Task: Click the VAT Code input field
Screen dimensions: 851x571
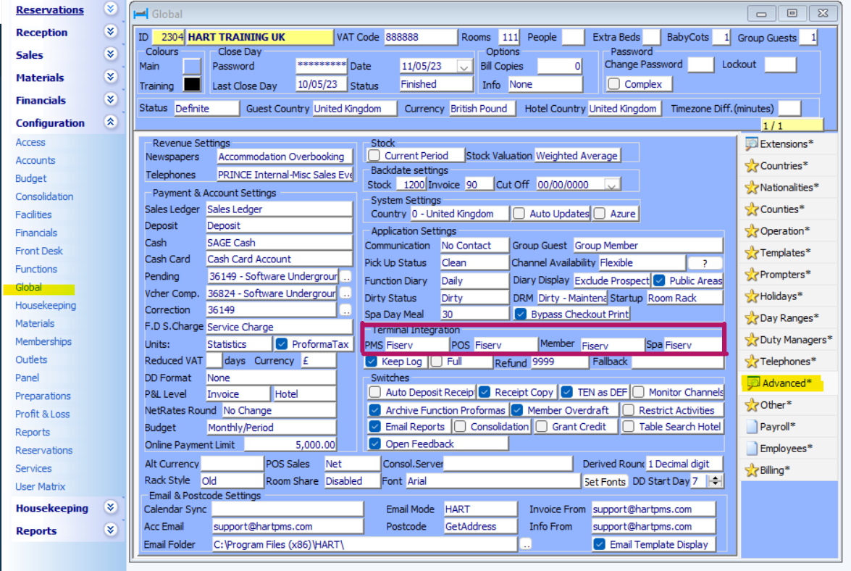Action: click(420, 37)
